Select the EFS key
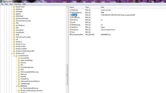 pos(22,65)
